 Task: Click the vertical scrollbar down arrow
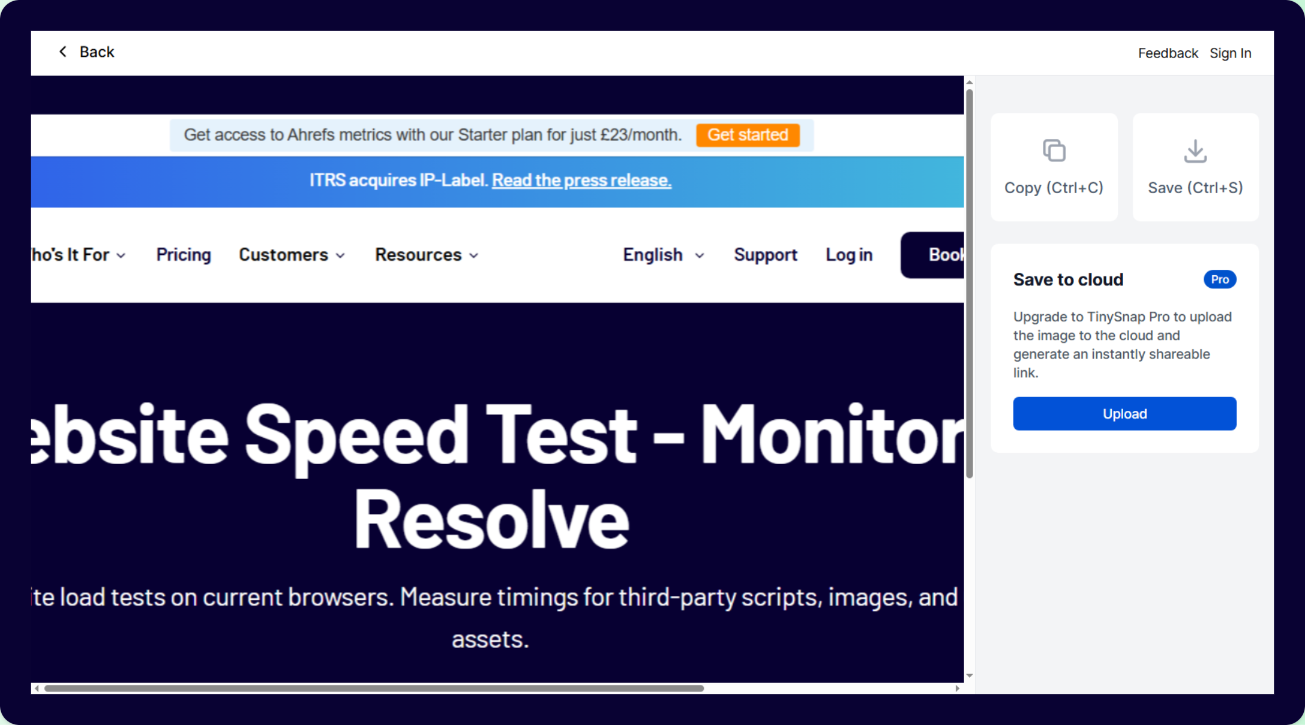tap(969, 675)
